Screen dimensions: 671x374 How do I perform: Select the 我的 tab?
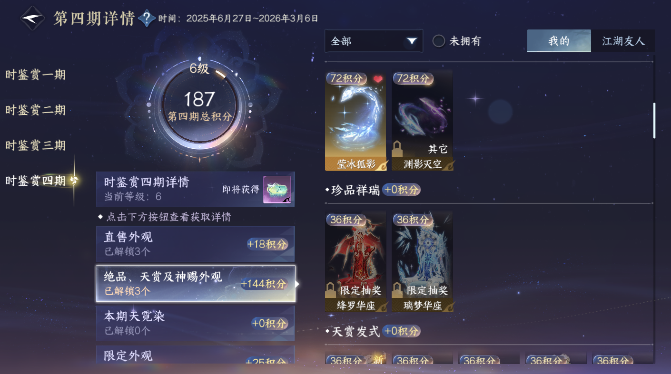(x=559, y=41)
